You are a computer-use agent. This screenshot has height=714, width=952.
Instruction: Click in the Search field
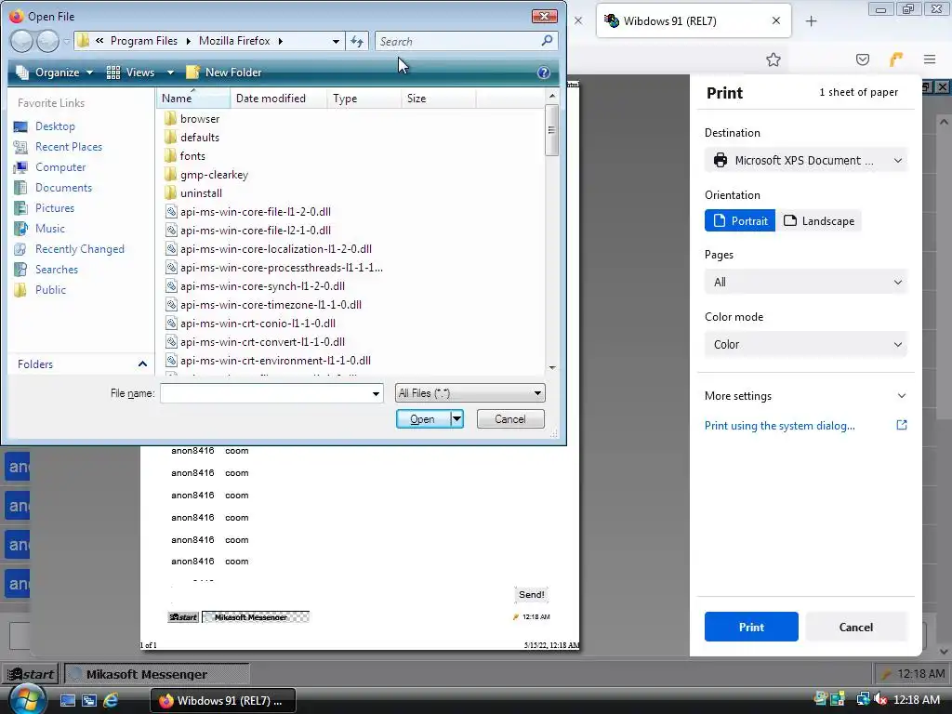click(456, 41)
